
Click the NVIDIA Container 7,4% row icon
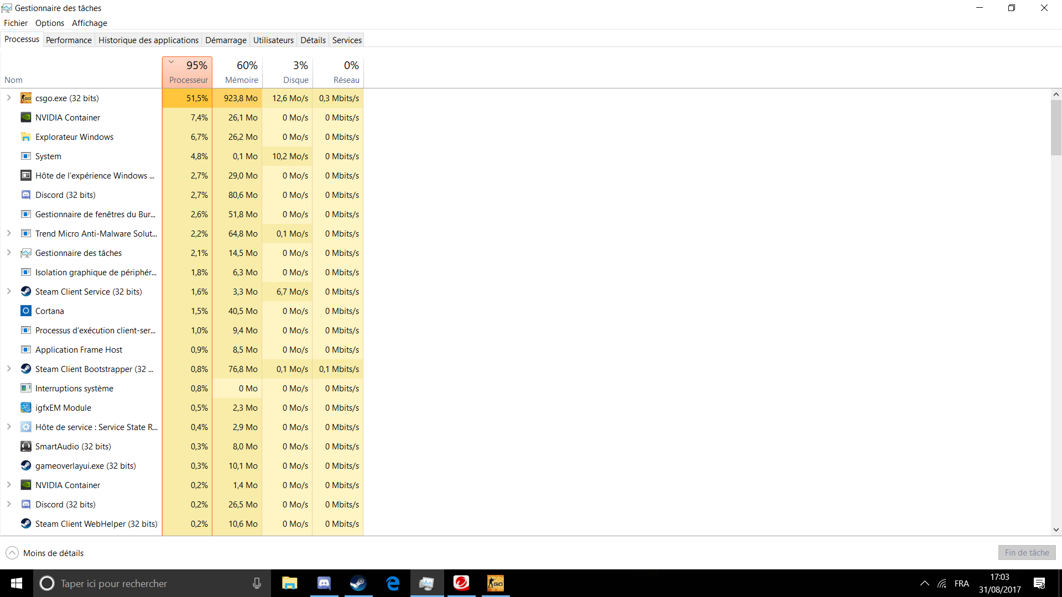click(25, 118)
